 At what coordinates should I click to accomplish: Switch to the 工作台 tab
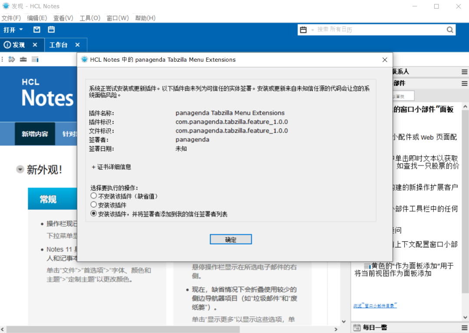point(58,45)
